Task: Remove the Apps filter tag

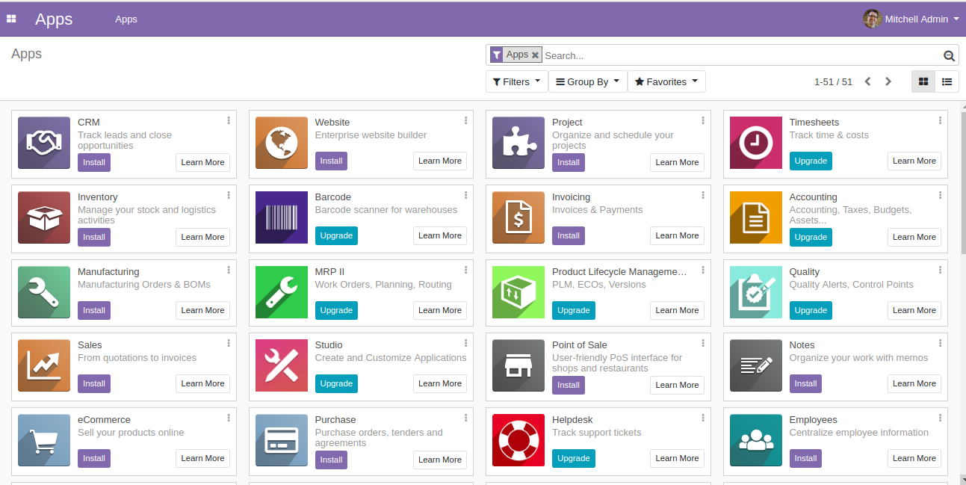Action: click(x=535, y=55)
